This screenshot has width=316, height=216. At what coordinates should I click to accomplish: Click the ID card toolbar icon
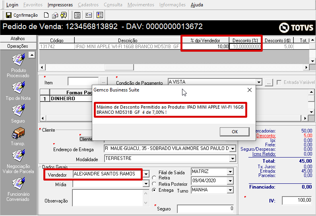point(89,15)
